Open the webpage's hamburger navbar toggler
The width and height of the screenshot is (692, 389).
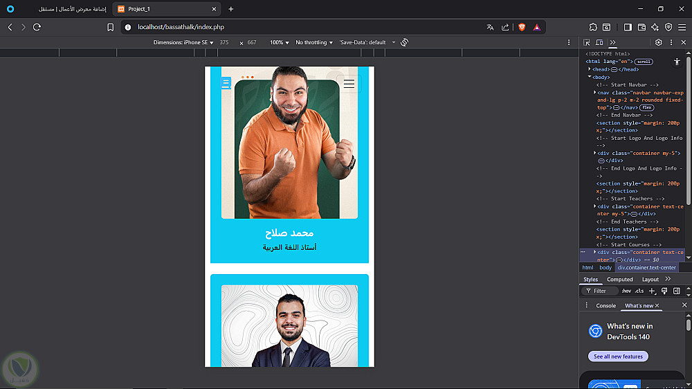(x=349, y=84)
